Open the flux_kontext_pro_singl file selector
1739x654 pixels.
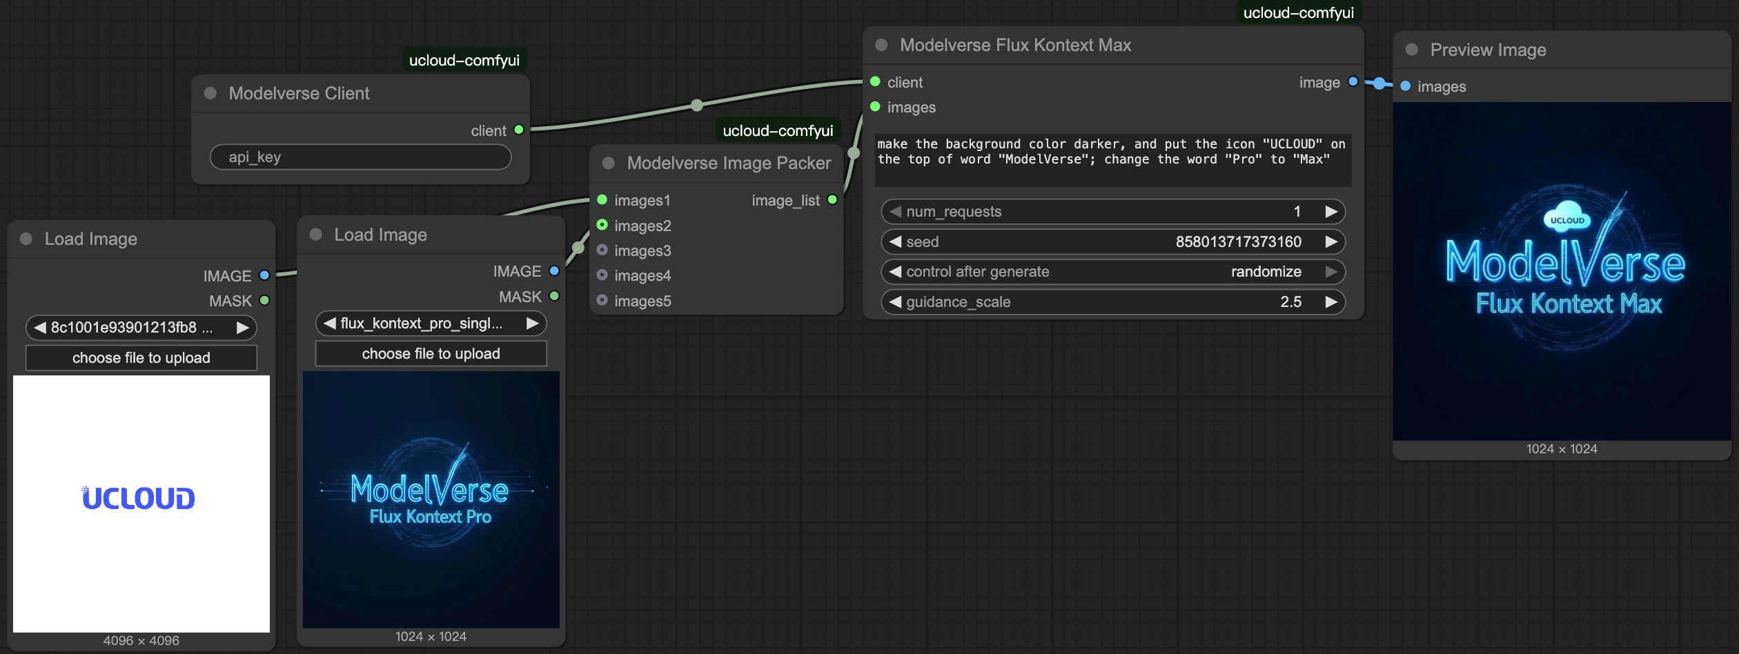click(x=431, y=323)
